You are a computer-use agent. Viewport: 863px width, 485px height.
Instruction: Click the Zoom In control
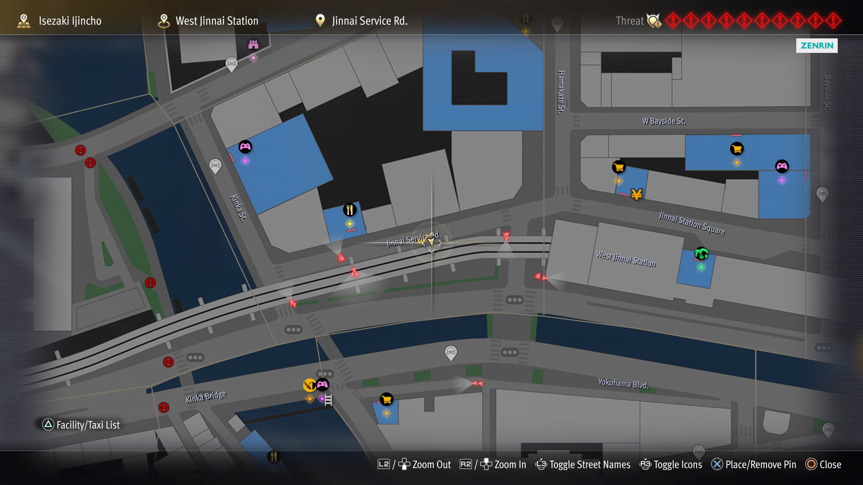click(493, 464)
